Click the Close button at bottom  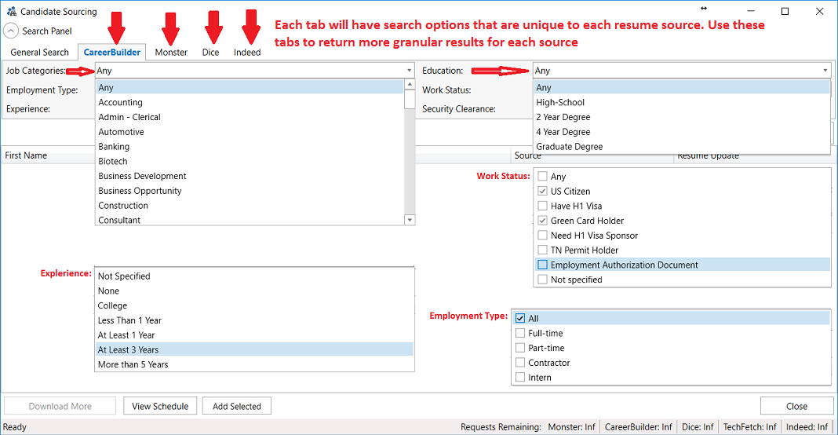[x=796, y=406]
